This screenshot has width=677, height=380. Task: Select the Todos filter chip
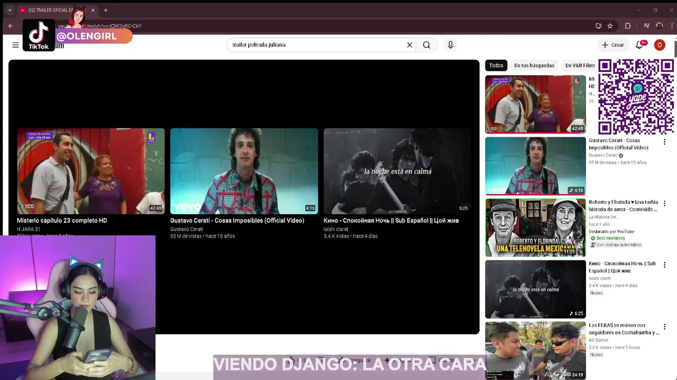point(496,65)
